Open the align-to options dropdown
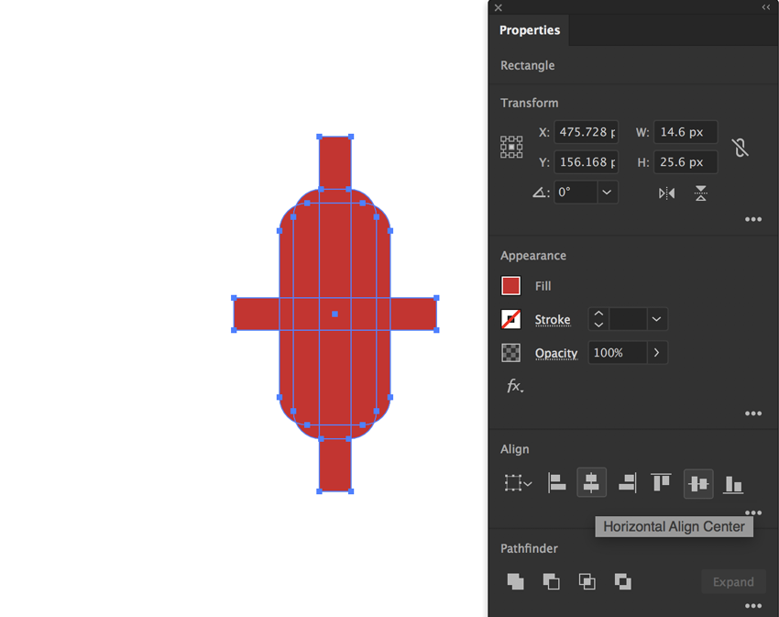Viewport: 779px width, 617px height. (x=518, y=482)
